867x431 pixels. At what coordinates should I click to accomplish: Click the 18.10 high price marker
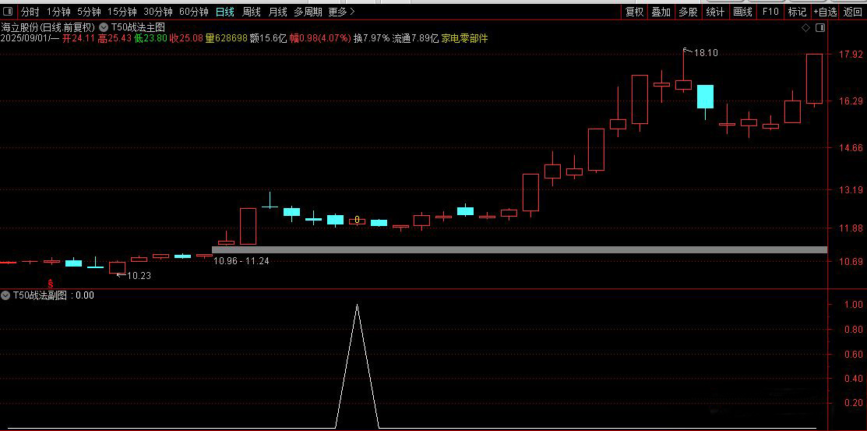[706, 53]
